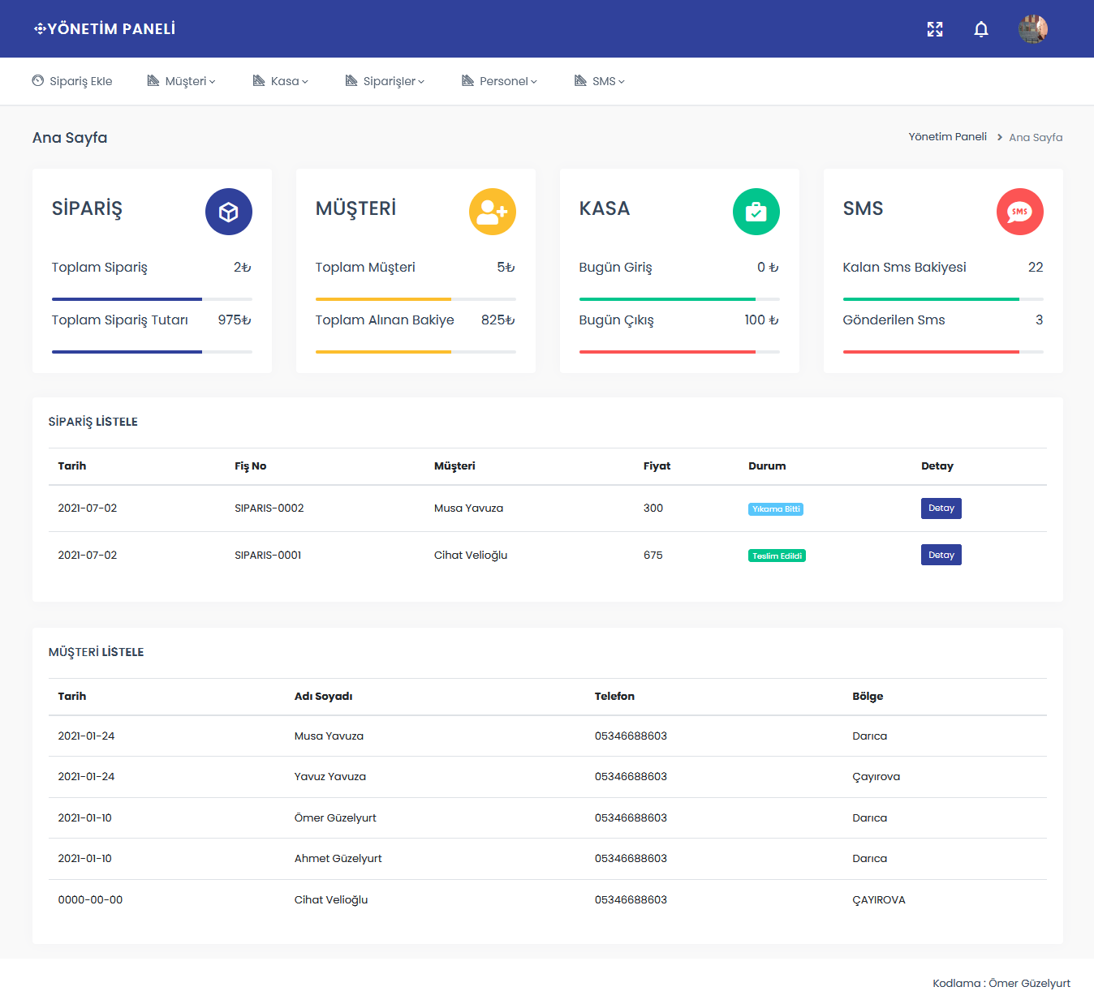Open Detay for order SIPARIS-0002
The width and height of the screenshot is (1094, 1004).
(941, 508)
